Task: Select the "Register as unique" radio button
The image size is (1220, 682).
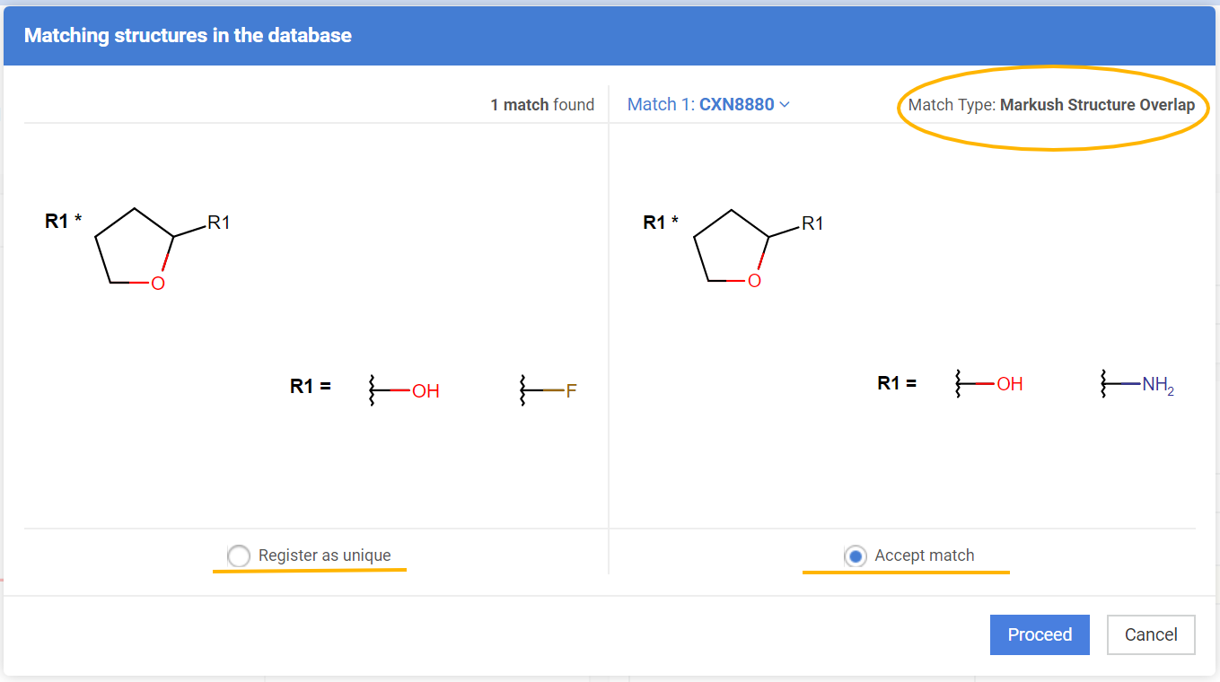Action: pyautogui.click(x=239, y=555)
